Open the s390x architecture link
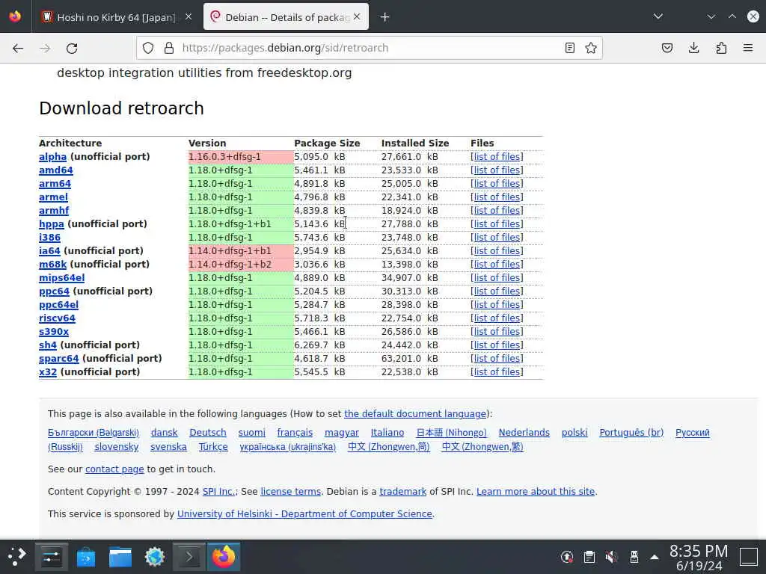766x574 pixels. point(54,331)
